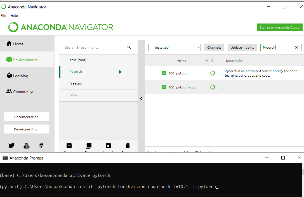Click the Clone environment icon
This screenshot has width=304, height=197.
(89, 146)
